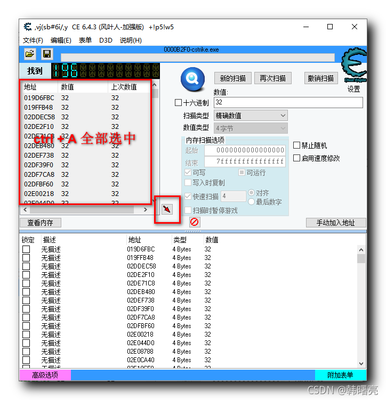
Task: Click results list scroll left arrow
Action: [x=25, y=210]
